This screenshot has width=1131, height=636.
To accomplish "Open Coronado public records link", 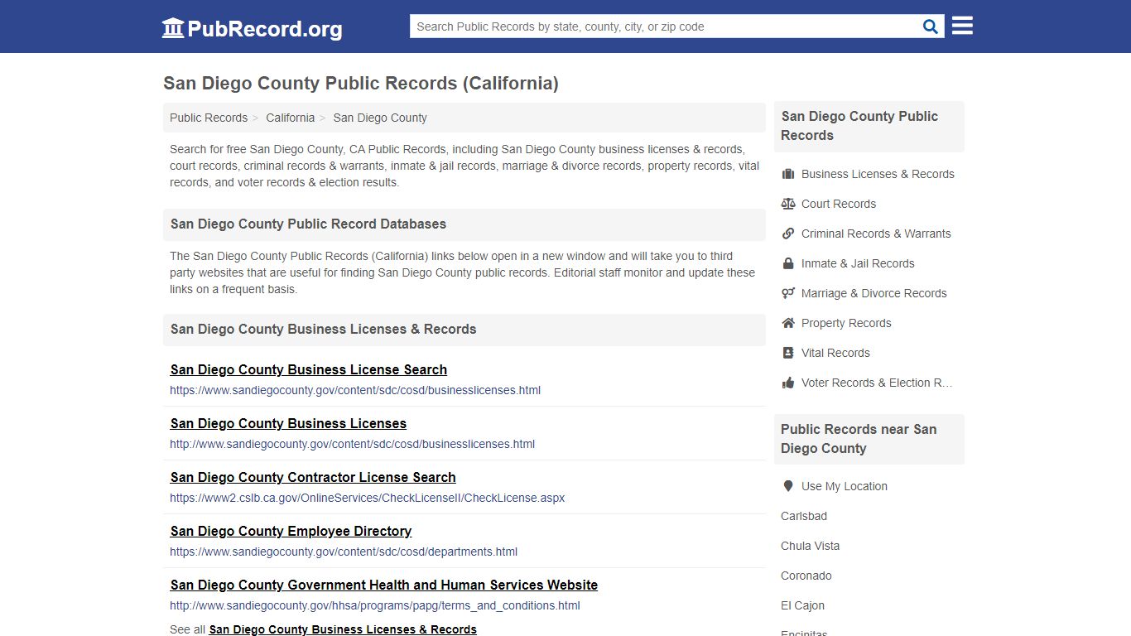I will 806,576.
